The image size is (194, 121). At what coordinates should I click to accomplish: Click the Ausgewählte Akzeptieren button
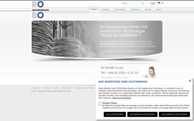click(x=174, y=115)
